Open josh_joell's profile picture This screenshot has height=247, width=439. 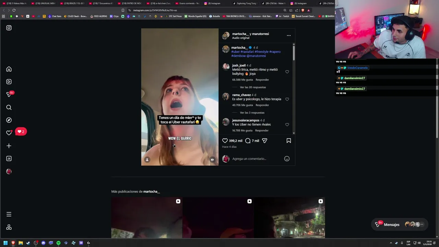(226, 67)
